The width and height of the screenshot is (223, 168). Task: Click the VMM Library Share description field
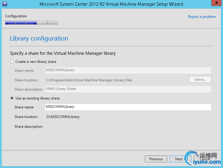coord(128,89)
